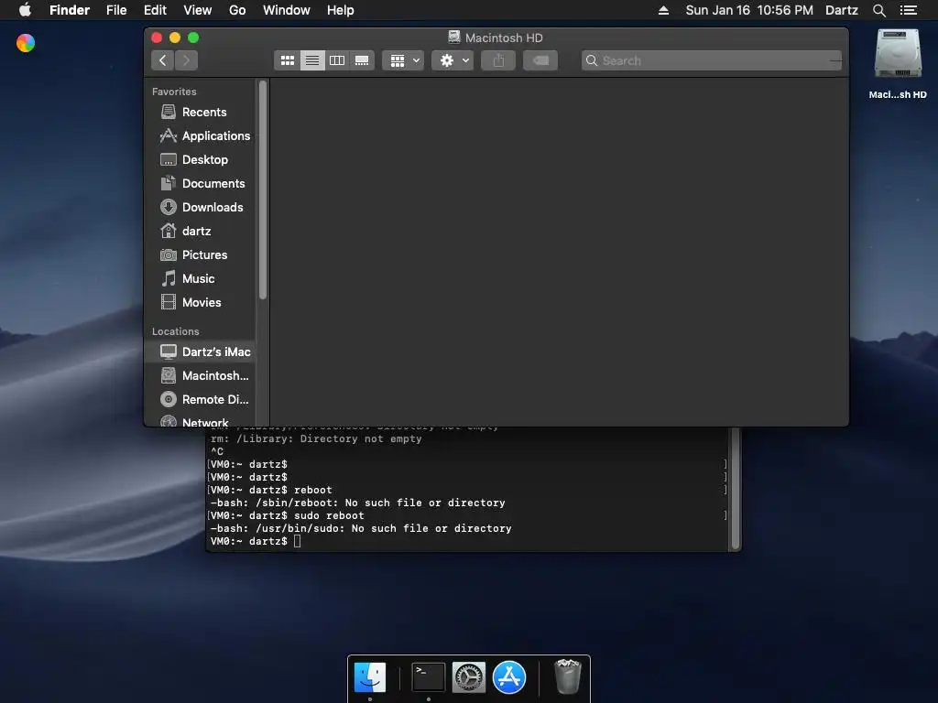
Task: Click '/sbin/reboot: No such file' error line
Action: [x=358, y=503]
